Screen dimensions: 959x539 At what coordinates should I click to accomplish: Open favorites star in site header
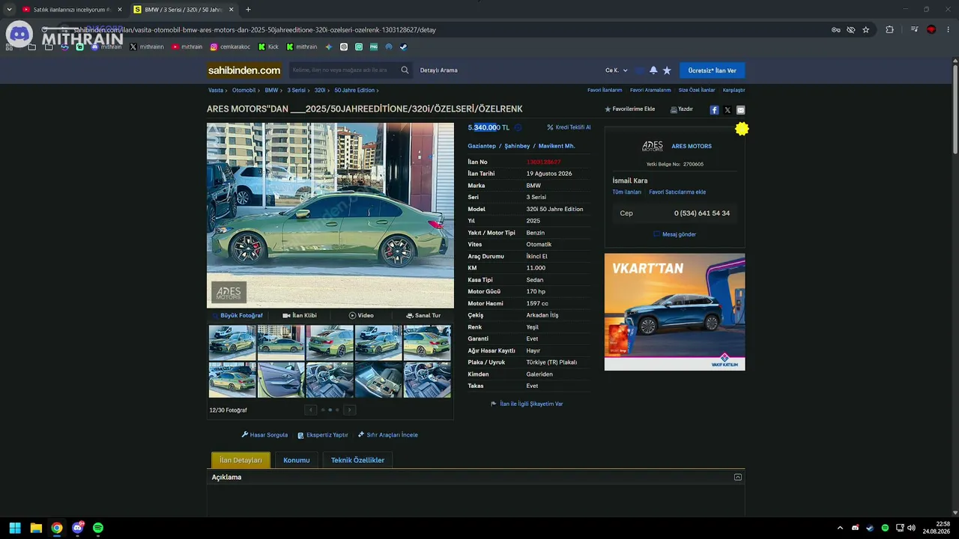pos(667,70)
